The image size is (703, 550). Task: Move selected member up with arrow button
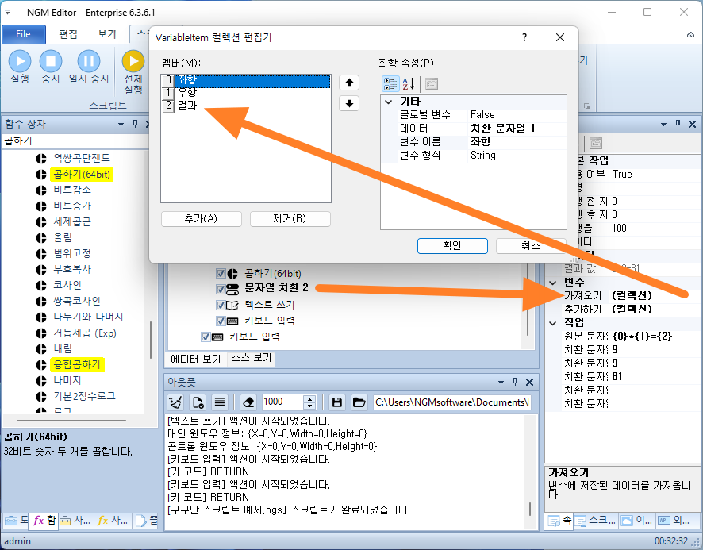coord(349,83)
